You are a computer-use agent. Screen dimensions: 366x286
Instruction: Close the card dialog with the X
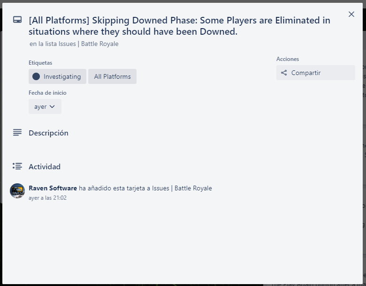[351, 14]
